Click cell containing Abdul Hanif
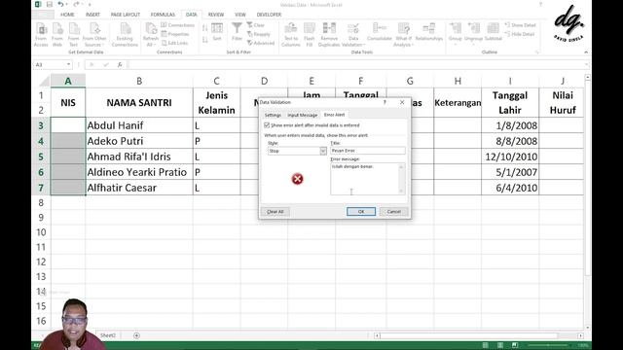Image resolution: width=623 pixels, height=350 pixels. [x=139, y=125]
